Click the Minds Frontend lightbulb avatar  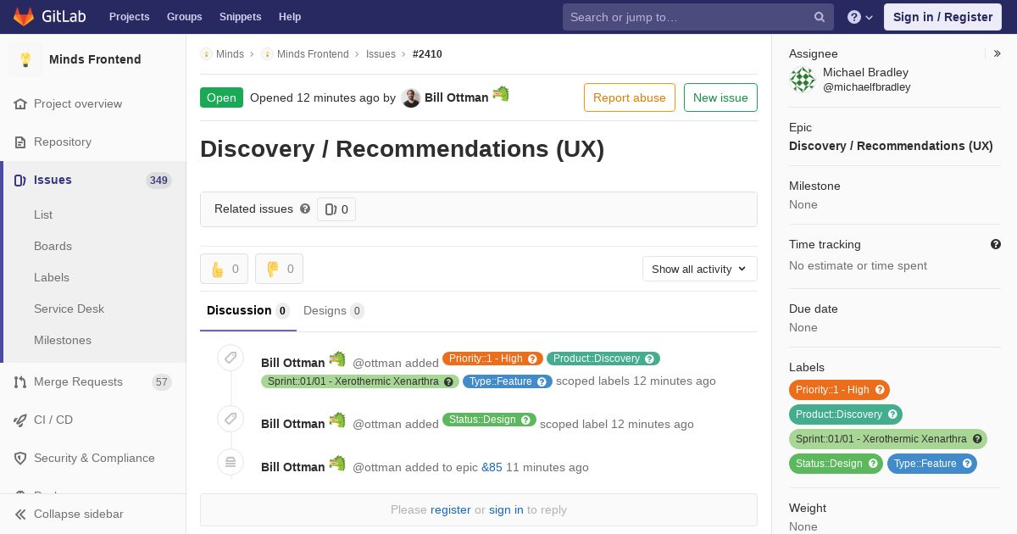pyautogui.click(x=25, y=59)
